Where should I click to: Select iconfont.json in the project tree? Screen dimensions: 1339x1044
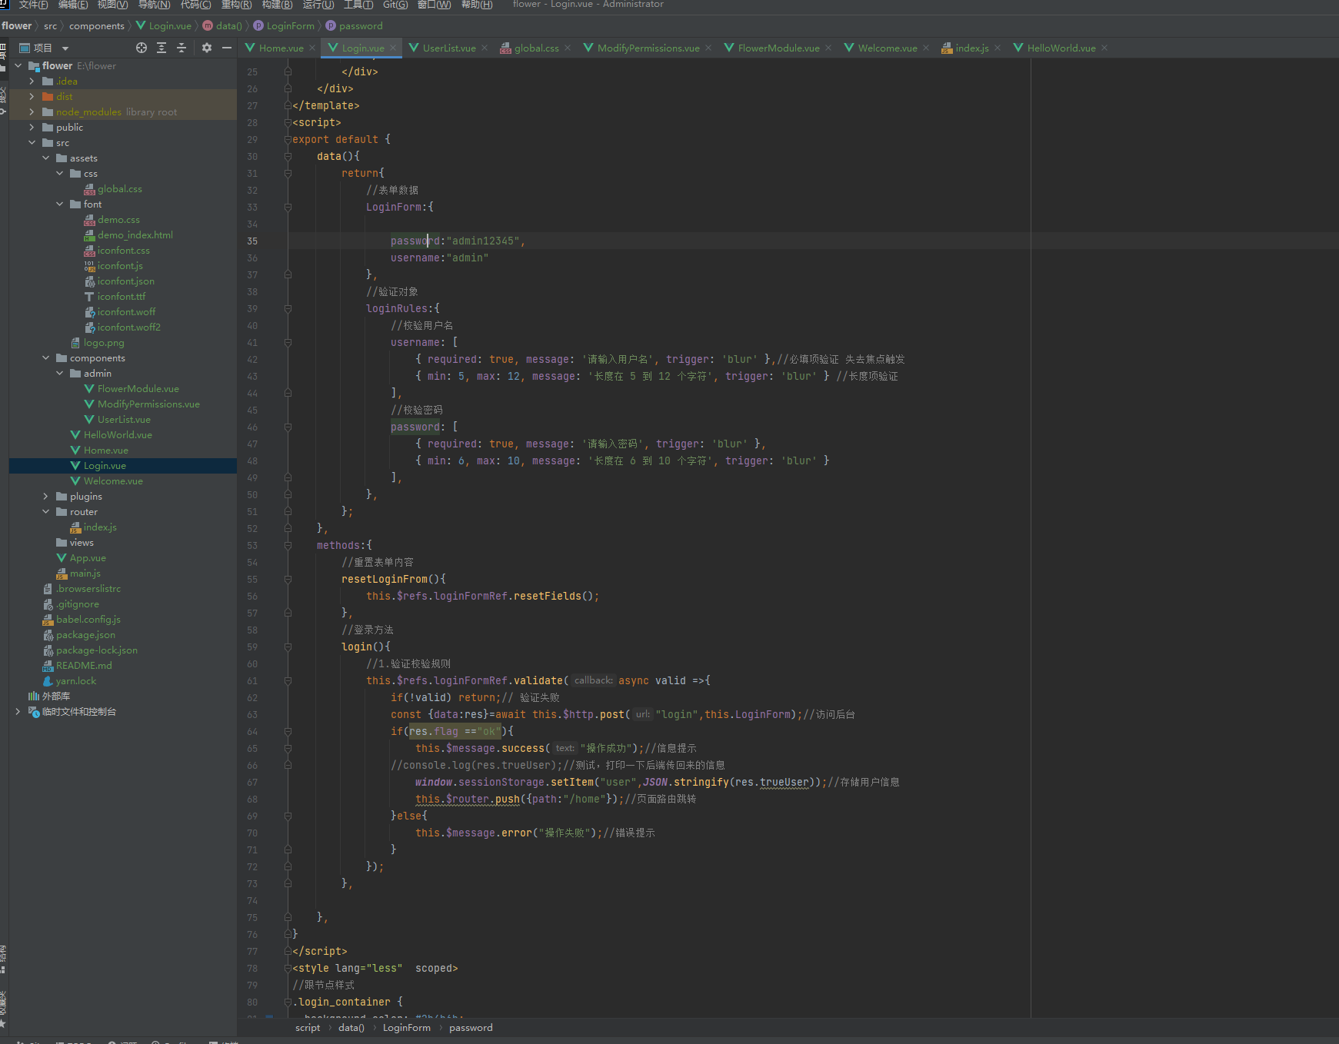[125, 281]
